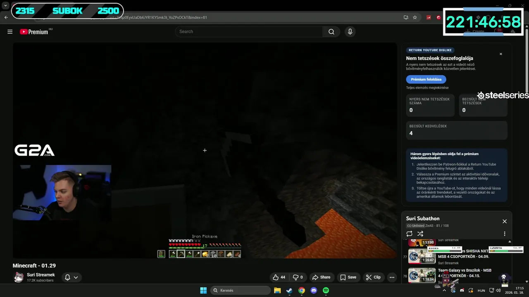Viewport: 529px width, 297px height.
Task: Open the volume speaker tray icon
Action: click(498, 290)
